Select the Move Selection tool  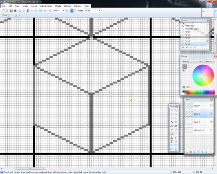tap(176, 114)
